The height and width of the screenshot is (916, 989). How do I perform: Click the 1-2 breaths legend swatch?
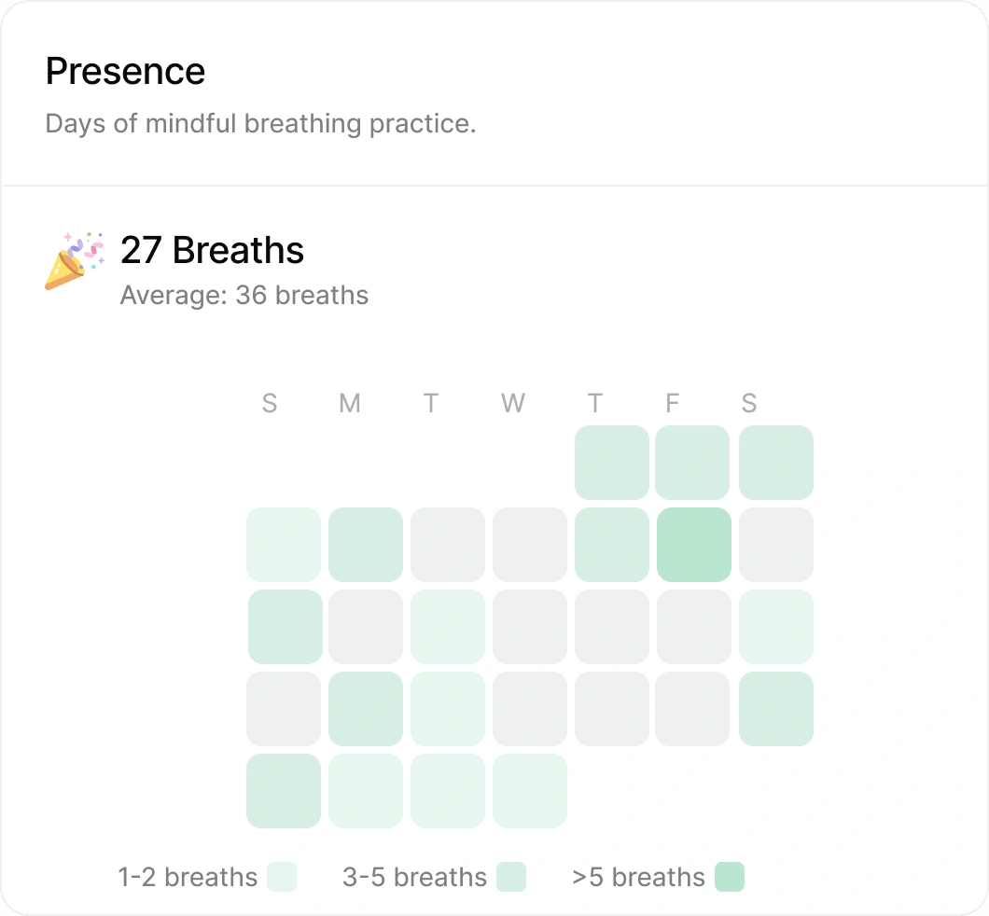283,877
